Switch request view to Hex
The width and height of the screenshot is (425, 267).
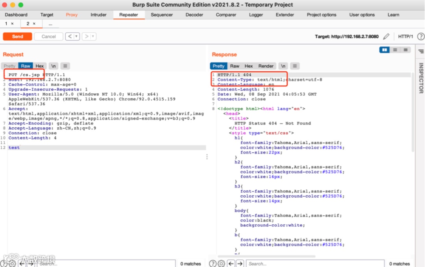point(40,66)
